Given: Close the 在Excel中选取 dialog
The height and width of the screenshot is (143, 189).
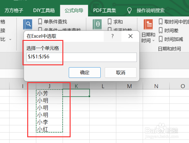Looking at the screenshot, I should coord(130,36).
